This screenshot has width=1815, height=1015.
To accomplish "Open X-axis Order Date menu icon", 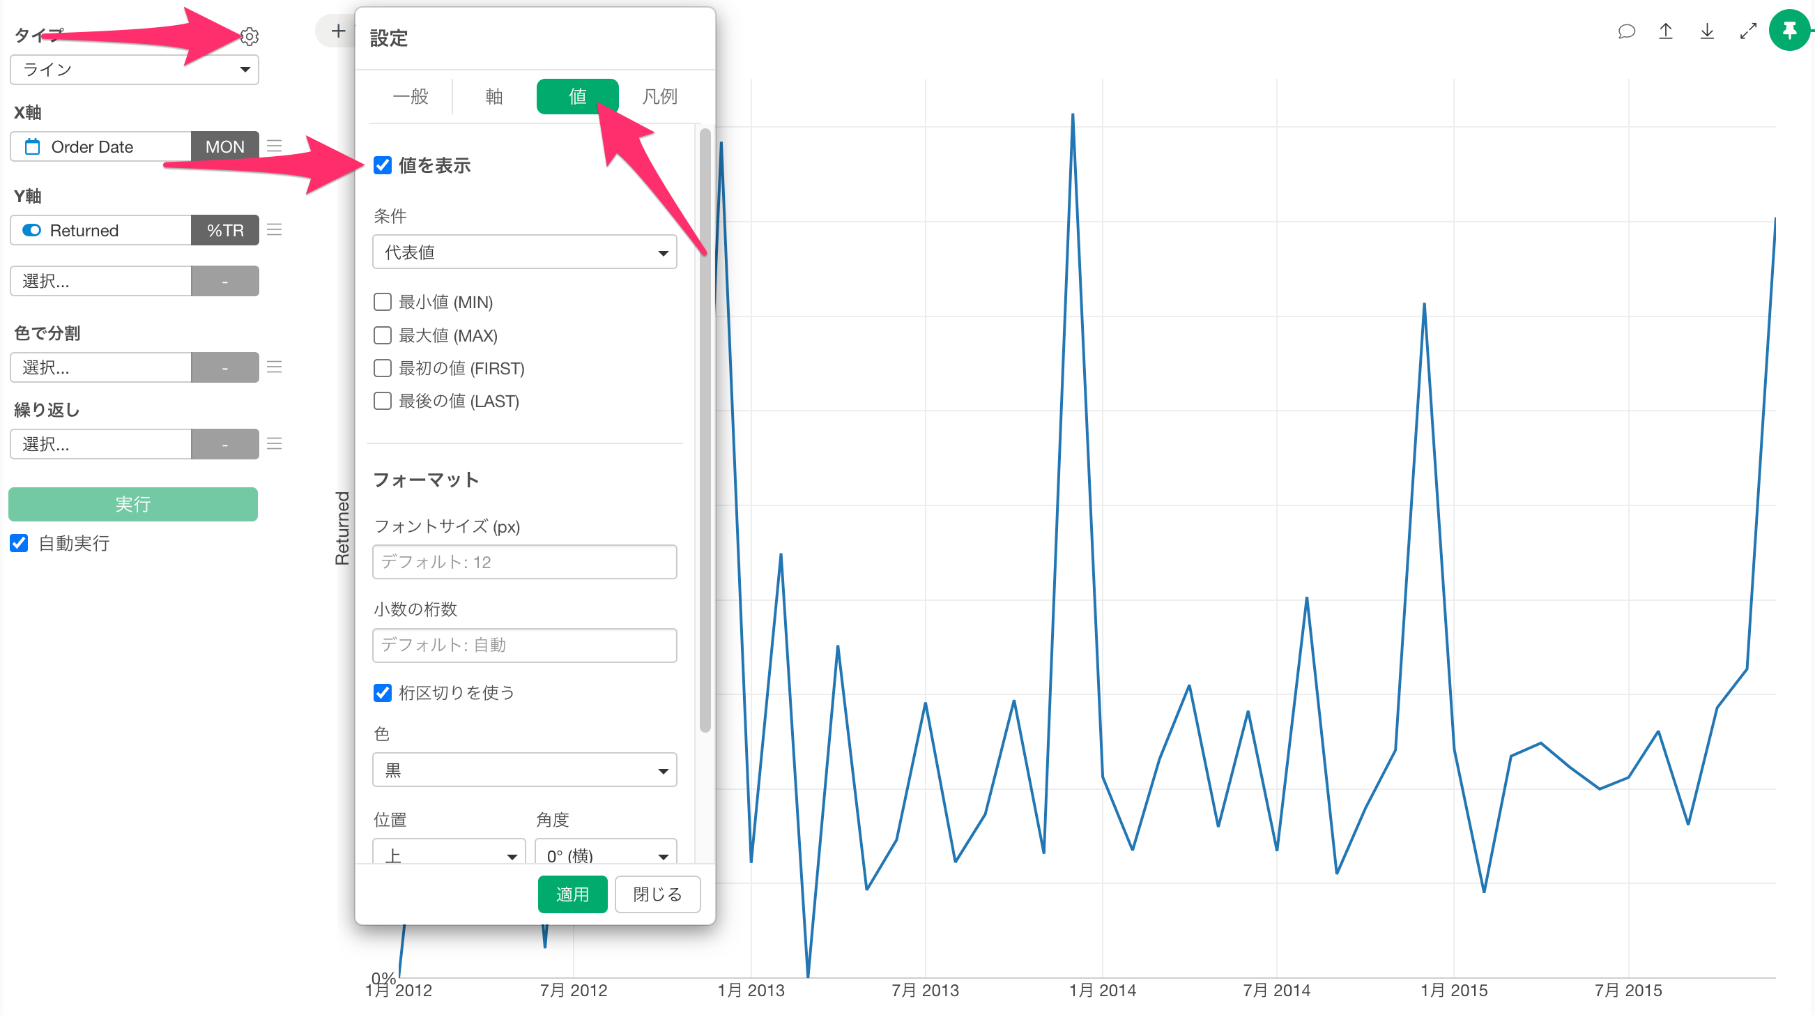I will click(275, 146).
